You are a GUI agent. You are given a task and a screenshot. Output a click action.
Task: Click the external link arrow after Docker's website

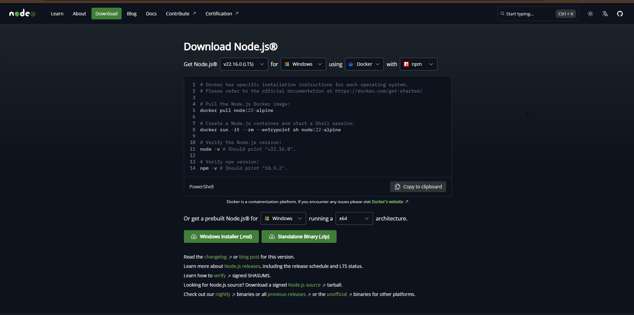coord(407,202)
